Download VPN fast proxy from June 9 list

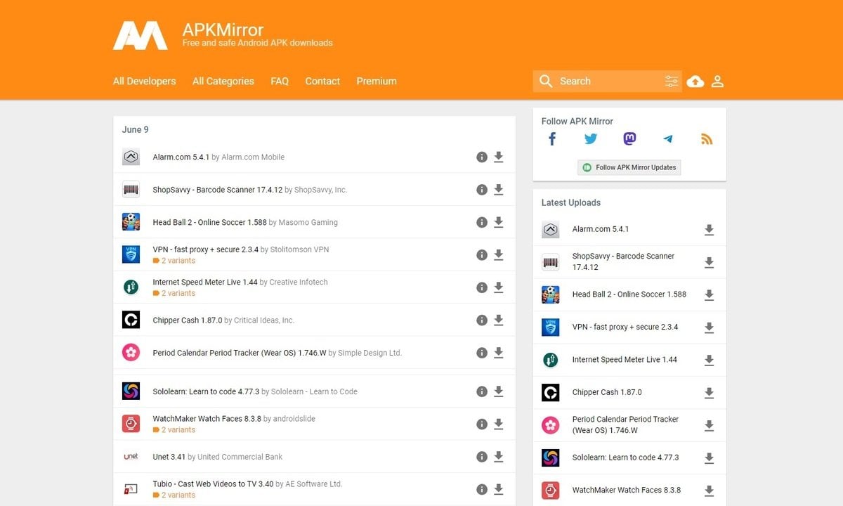[x=499, y=255]
